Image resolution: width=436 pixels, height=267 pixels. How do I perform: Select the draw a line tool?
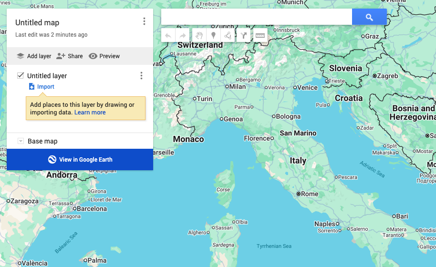tap(228, 35)
